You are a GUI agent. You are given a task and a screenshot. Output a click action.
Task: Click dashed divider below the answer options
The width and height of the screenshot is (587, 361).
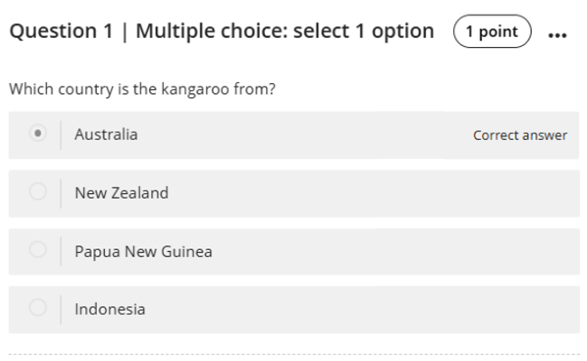pos(293,353)
